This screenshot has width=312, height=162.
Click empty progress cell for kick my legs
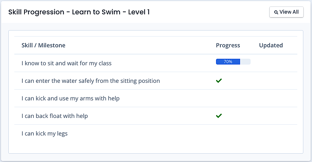pyautogui.click(x=234, y=133)
